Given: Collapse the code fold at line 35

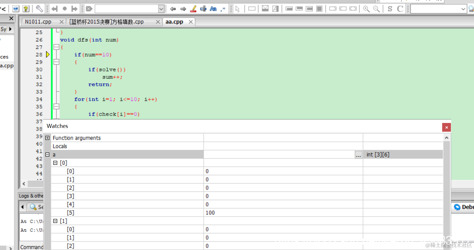Looking at the screenshot, I should [x=56, y=106].
